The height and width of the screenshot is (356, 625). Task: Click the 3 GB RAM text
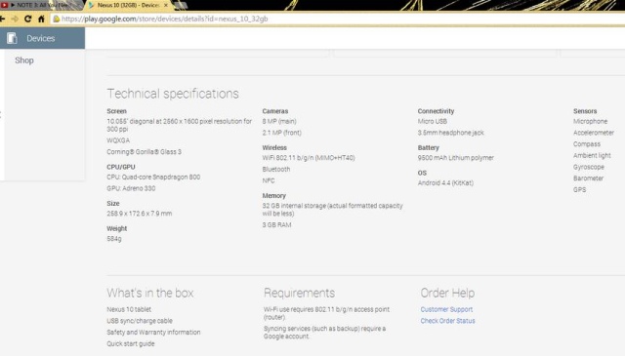point(276,225)
